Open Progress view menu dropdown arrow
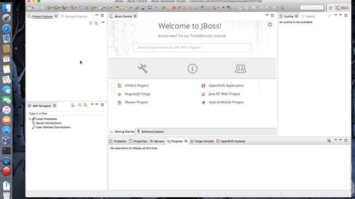Screen dimensions: 355x199 point(336,140)
